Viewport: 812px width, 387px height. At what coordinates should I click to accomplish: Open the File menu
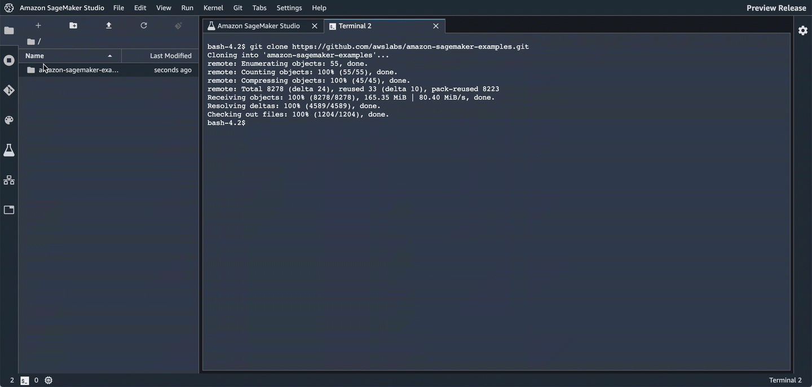[x=118, y=8]
